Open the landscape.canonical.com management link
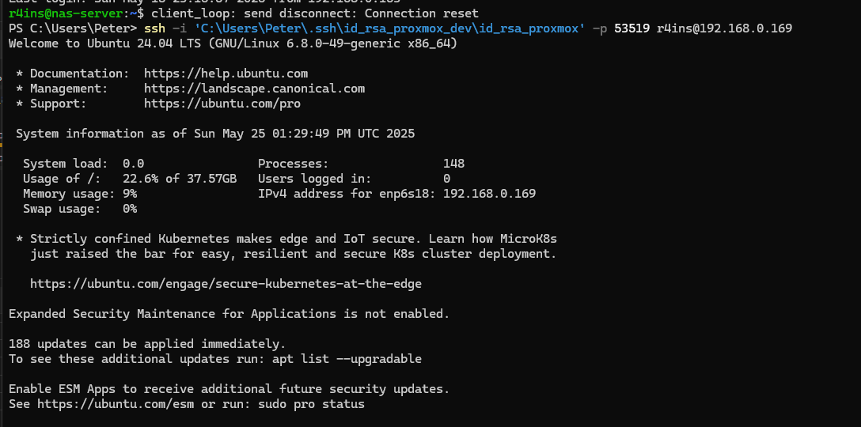 tap(254, 89)
